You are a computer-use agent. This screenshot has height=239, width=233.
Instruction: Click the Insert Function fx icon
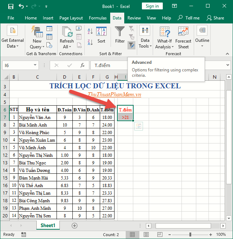[82, 65]
